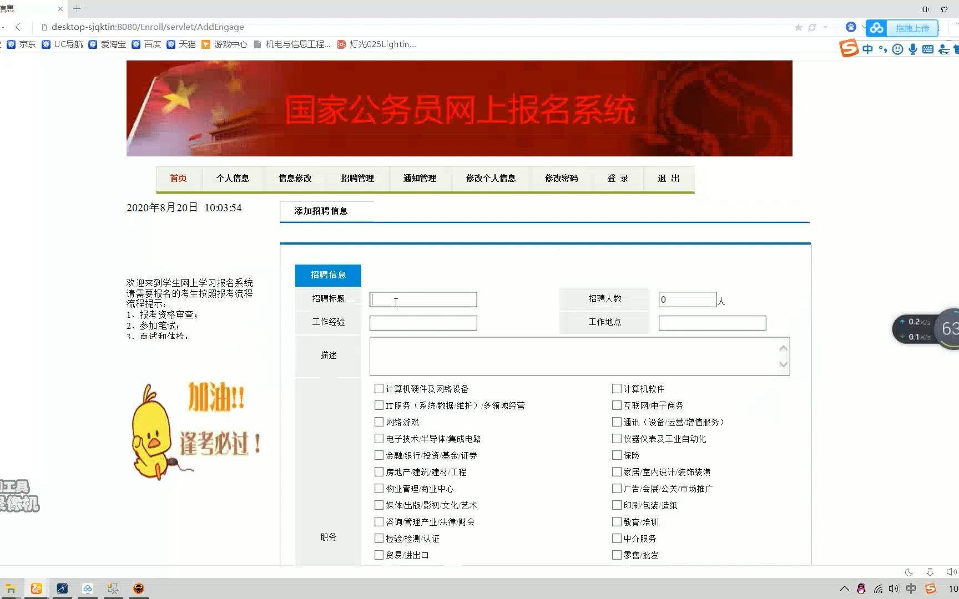Expand hidden icons in the system tray

click(845, 588)
